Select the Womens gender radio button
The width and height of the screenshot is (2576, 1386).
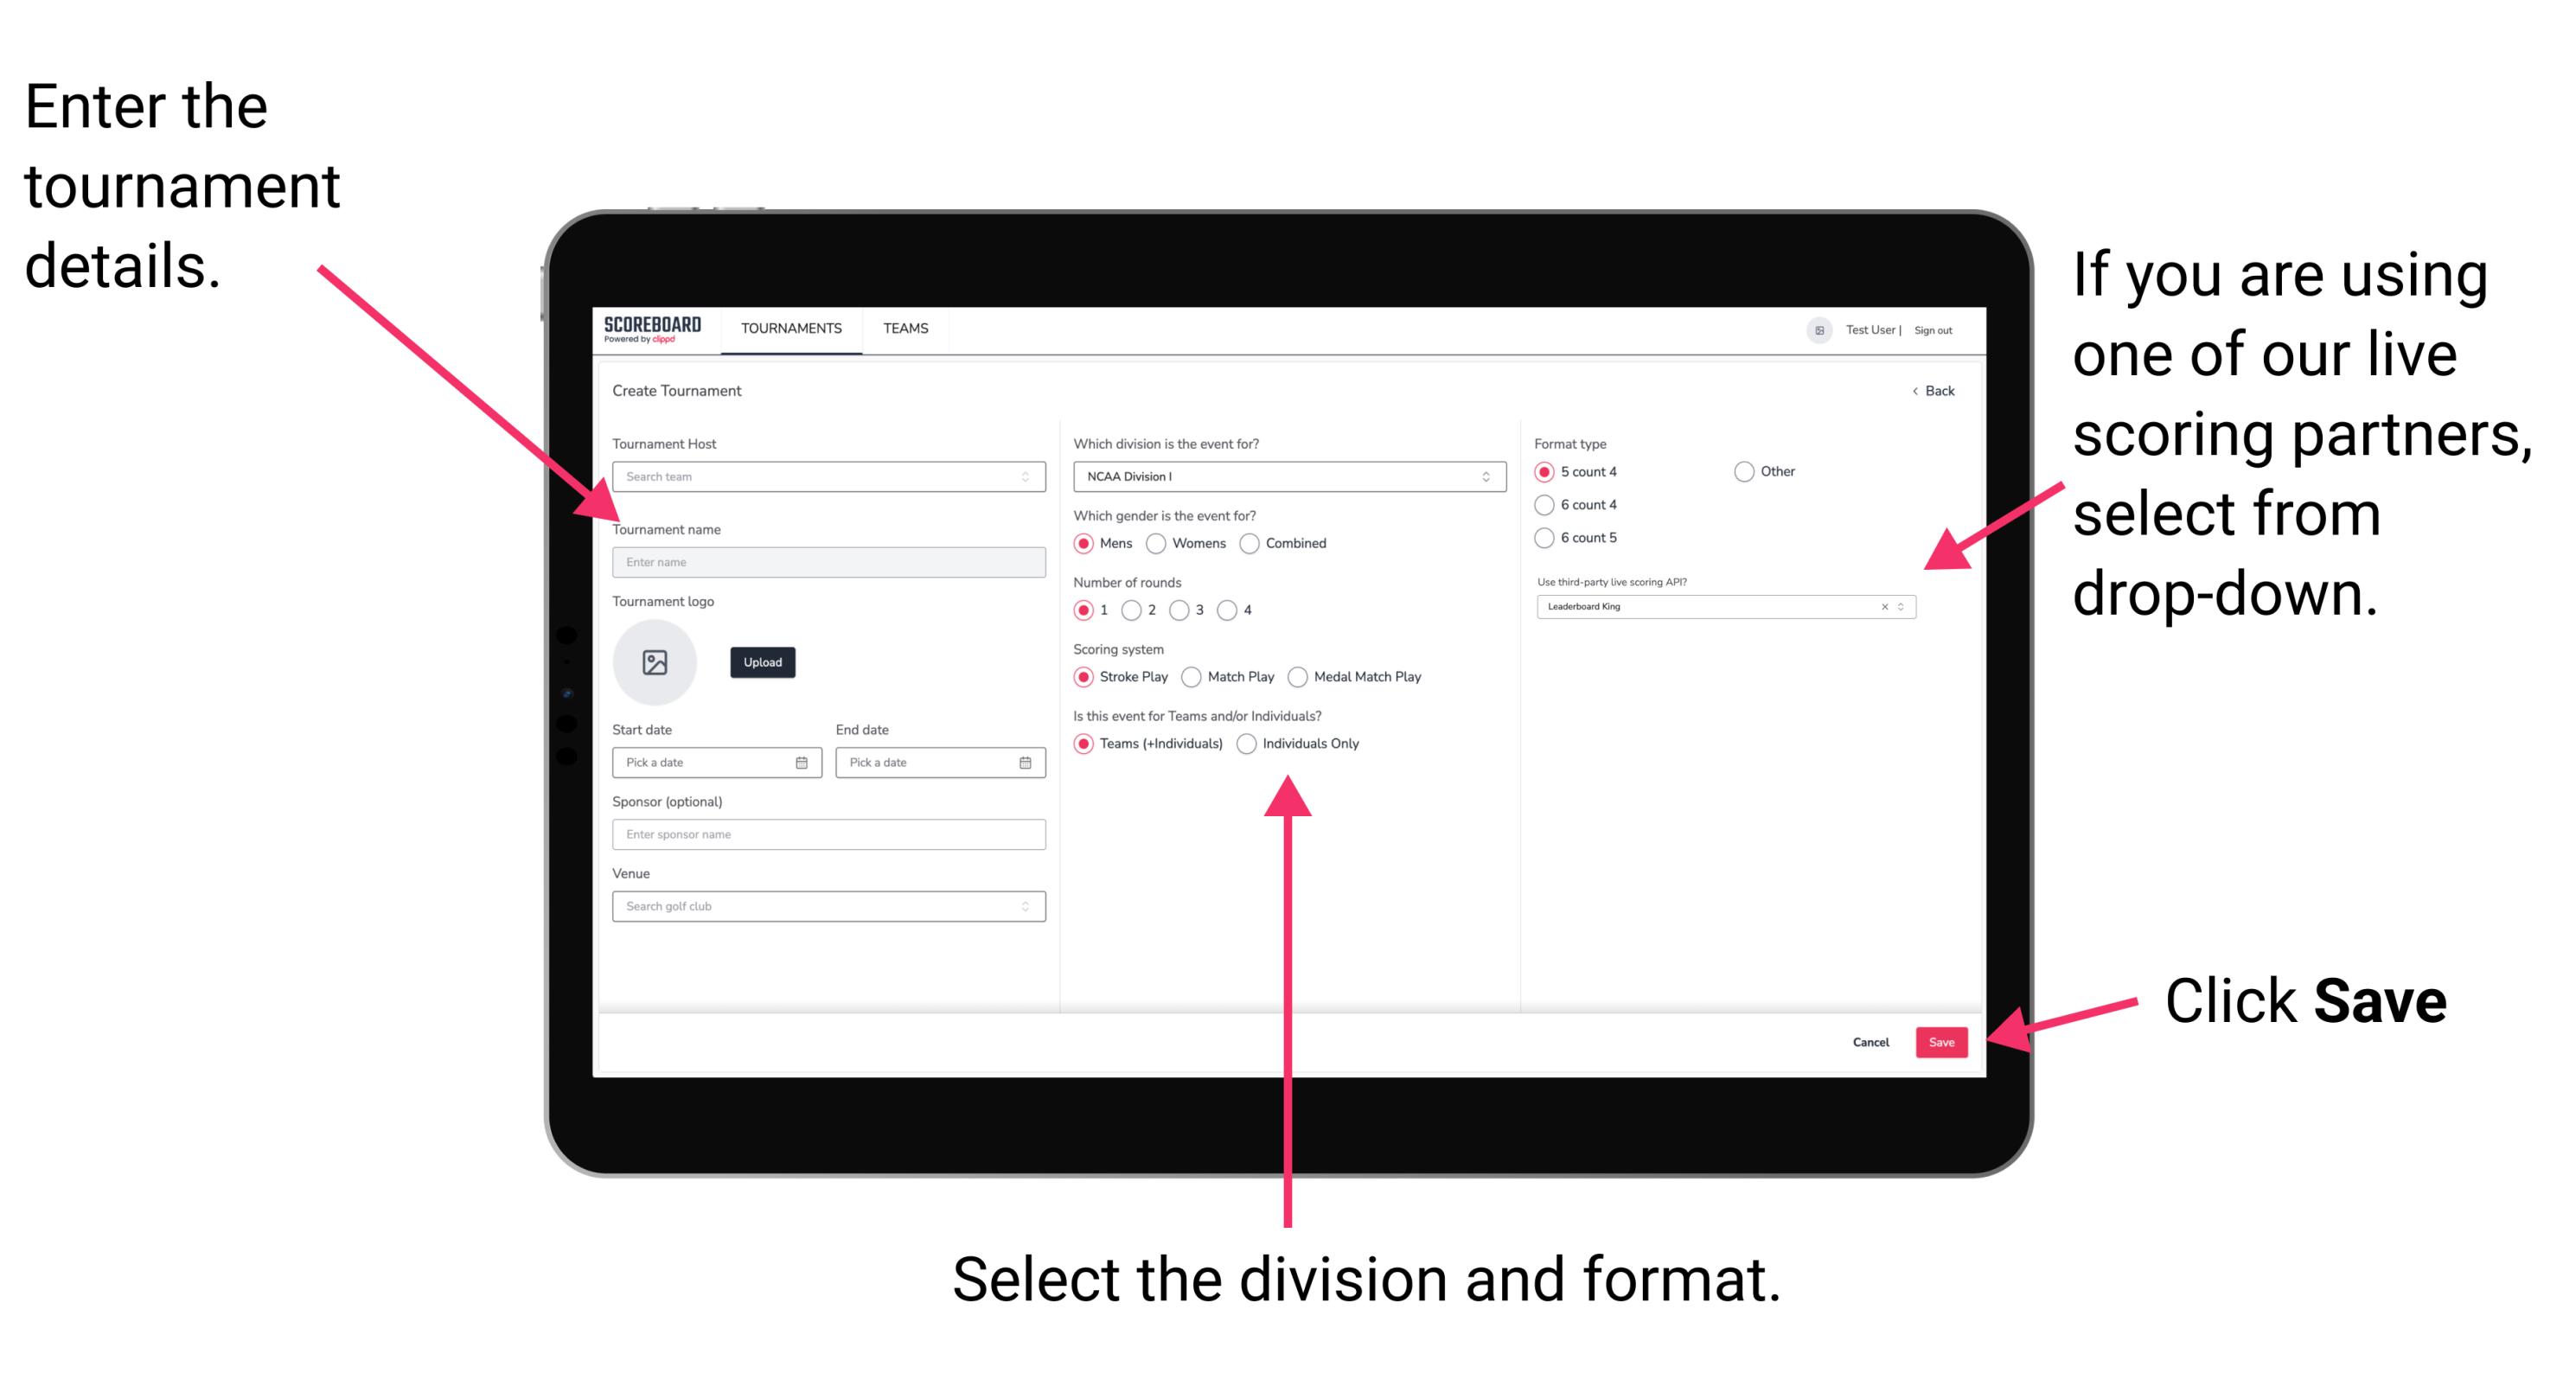1157,543
